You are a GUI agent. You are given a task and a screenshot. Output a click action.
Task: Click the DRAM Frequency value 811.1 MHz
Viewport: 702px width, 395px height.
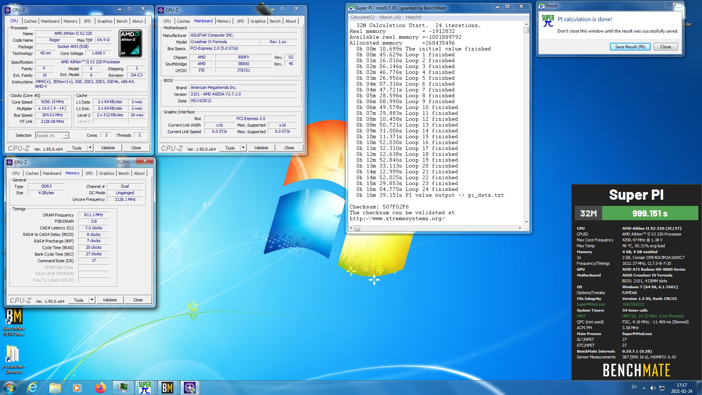click(94, 215)
